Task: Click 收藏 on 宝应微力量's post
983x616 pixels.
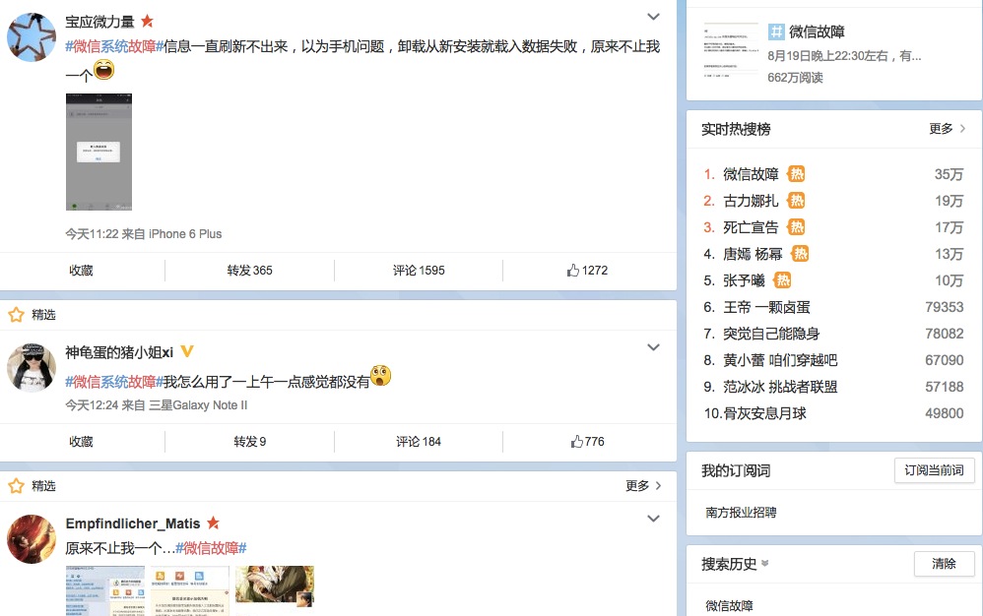Action: 81,271
